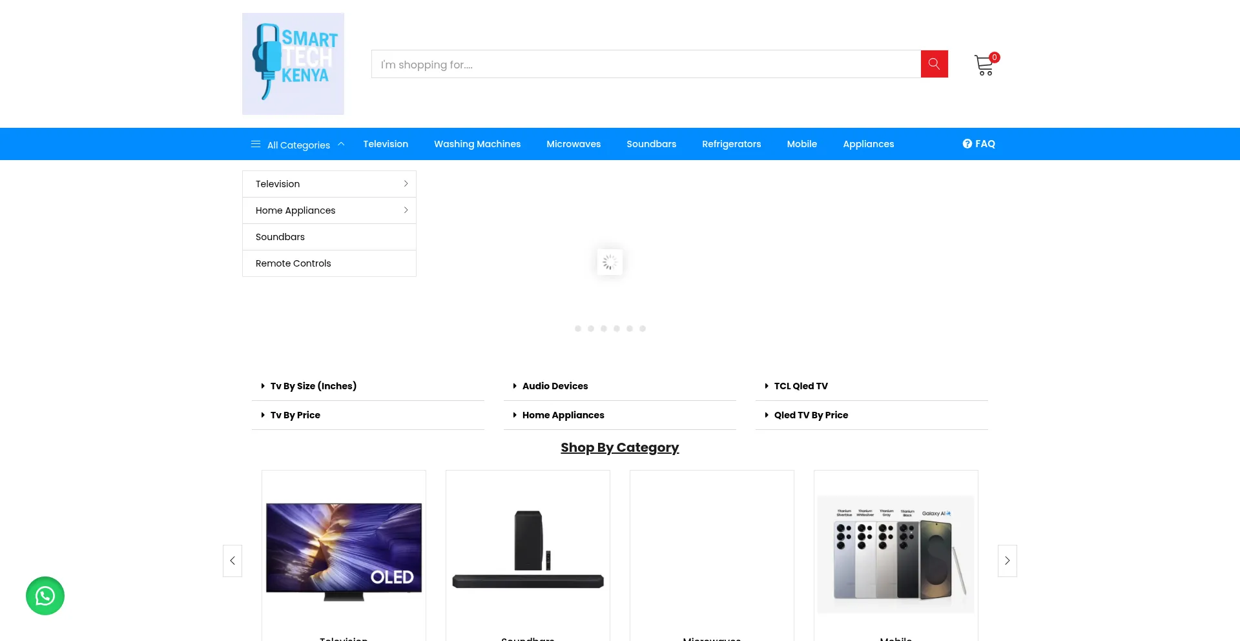
Task: Expand Tv By Size (Inches) section
Action: click(x=313, y=386)
